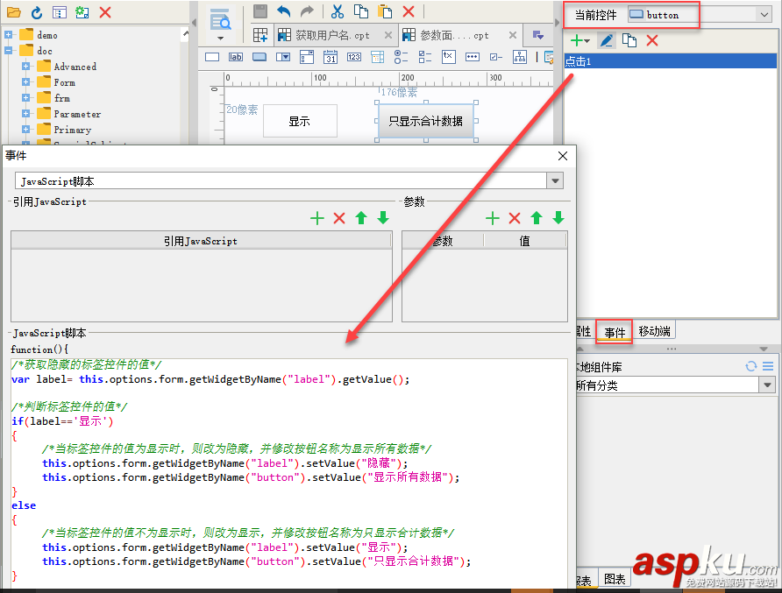Select the 点击1 event in list
Screen dimensions: 782x593
click(x=671, y=61)
